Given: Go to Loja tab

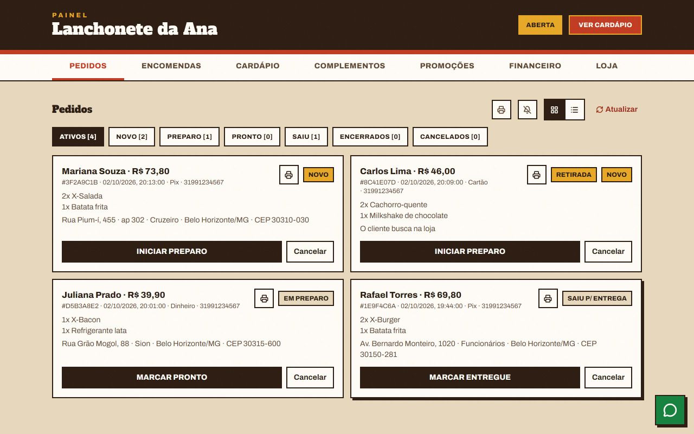Looking at the screenshot, I should (607, 66).
